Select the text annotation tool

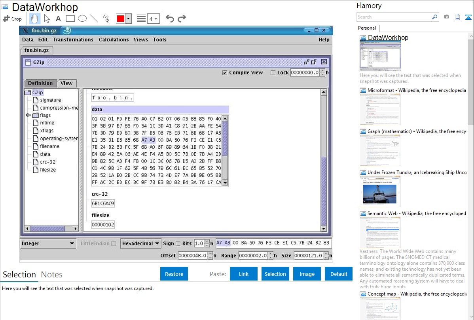58,19
